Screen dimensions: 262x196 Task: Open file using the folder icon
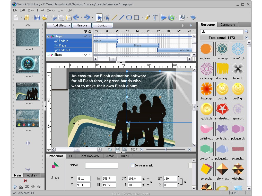(27, 17)
